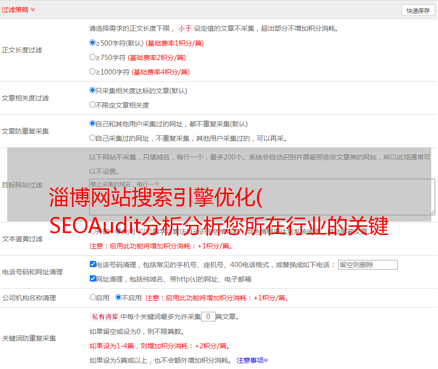Toggle the 电话号码清理 checkbox
Screen dimensions: 438x369
(93, 264)
